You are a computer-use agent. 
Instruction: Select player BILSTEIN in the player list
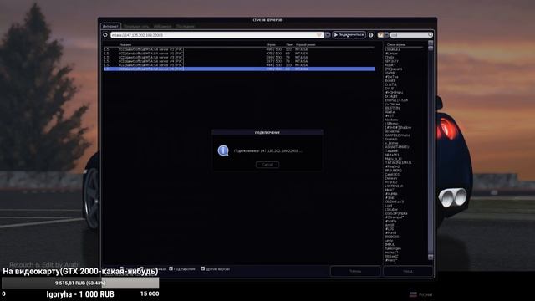coord(392,108)
